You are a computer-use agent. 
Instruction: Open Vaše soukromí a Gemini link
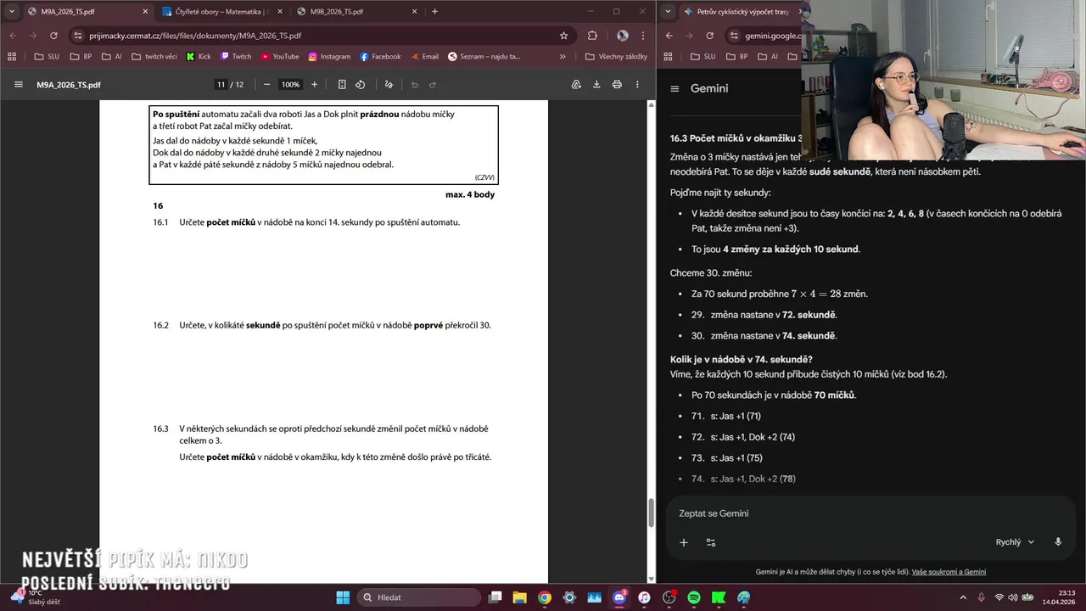[949, 572]
